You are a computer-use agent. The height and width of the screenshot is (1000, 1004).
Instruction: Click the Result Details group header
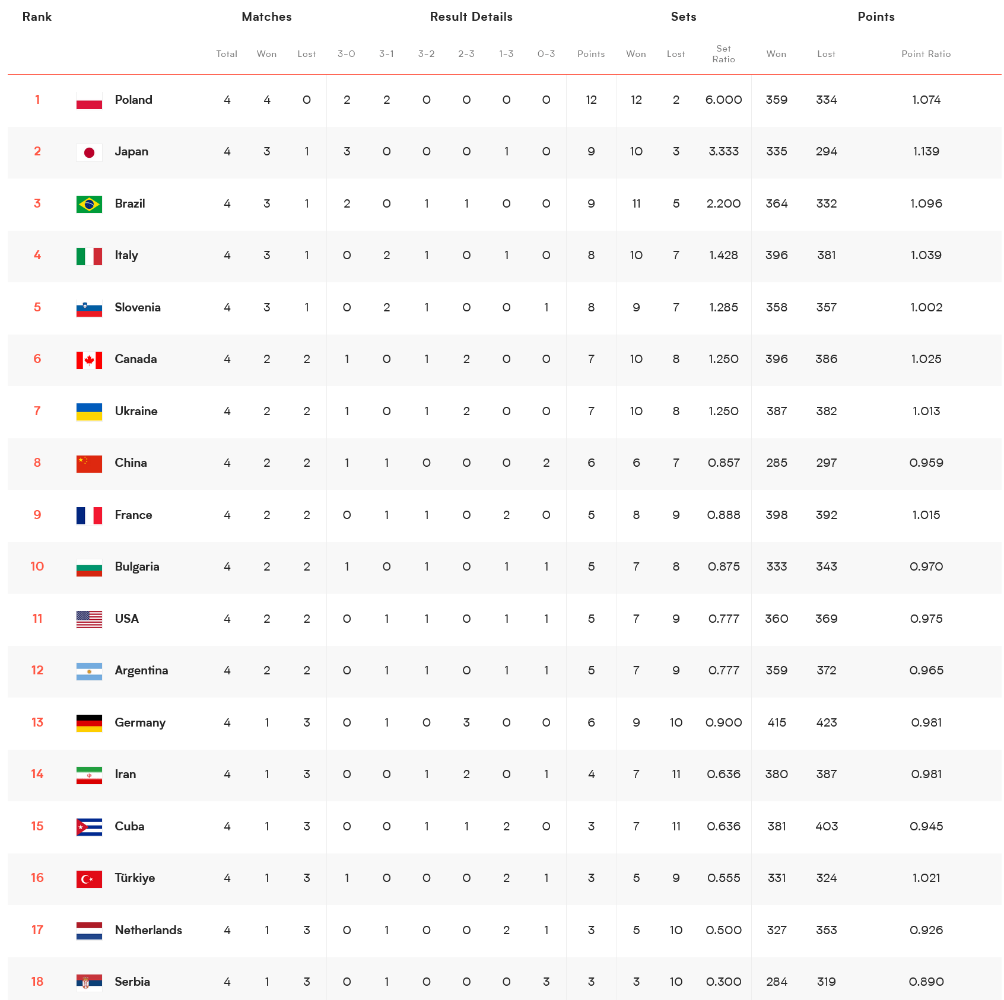(471, 17)
